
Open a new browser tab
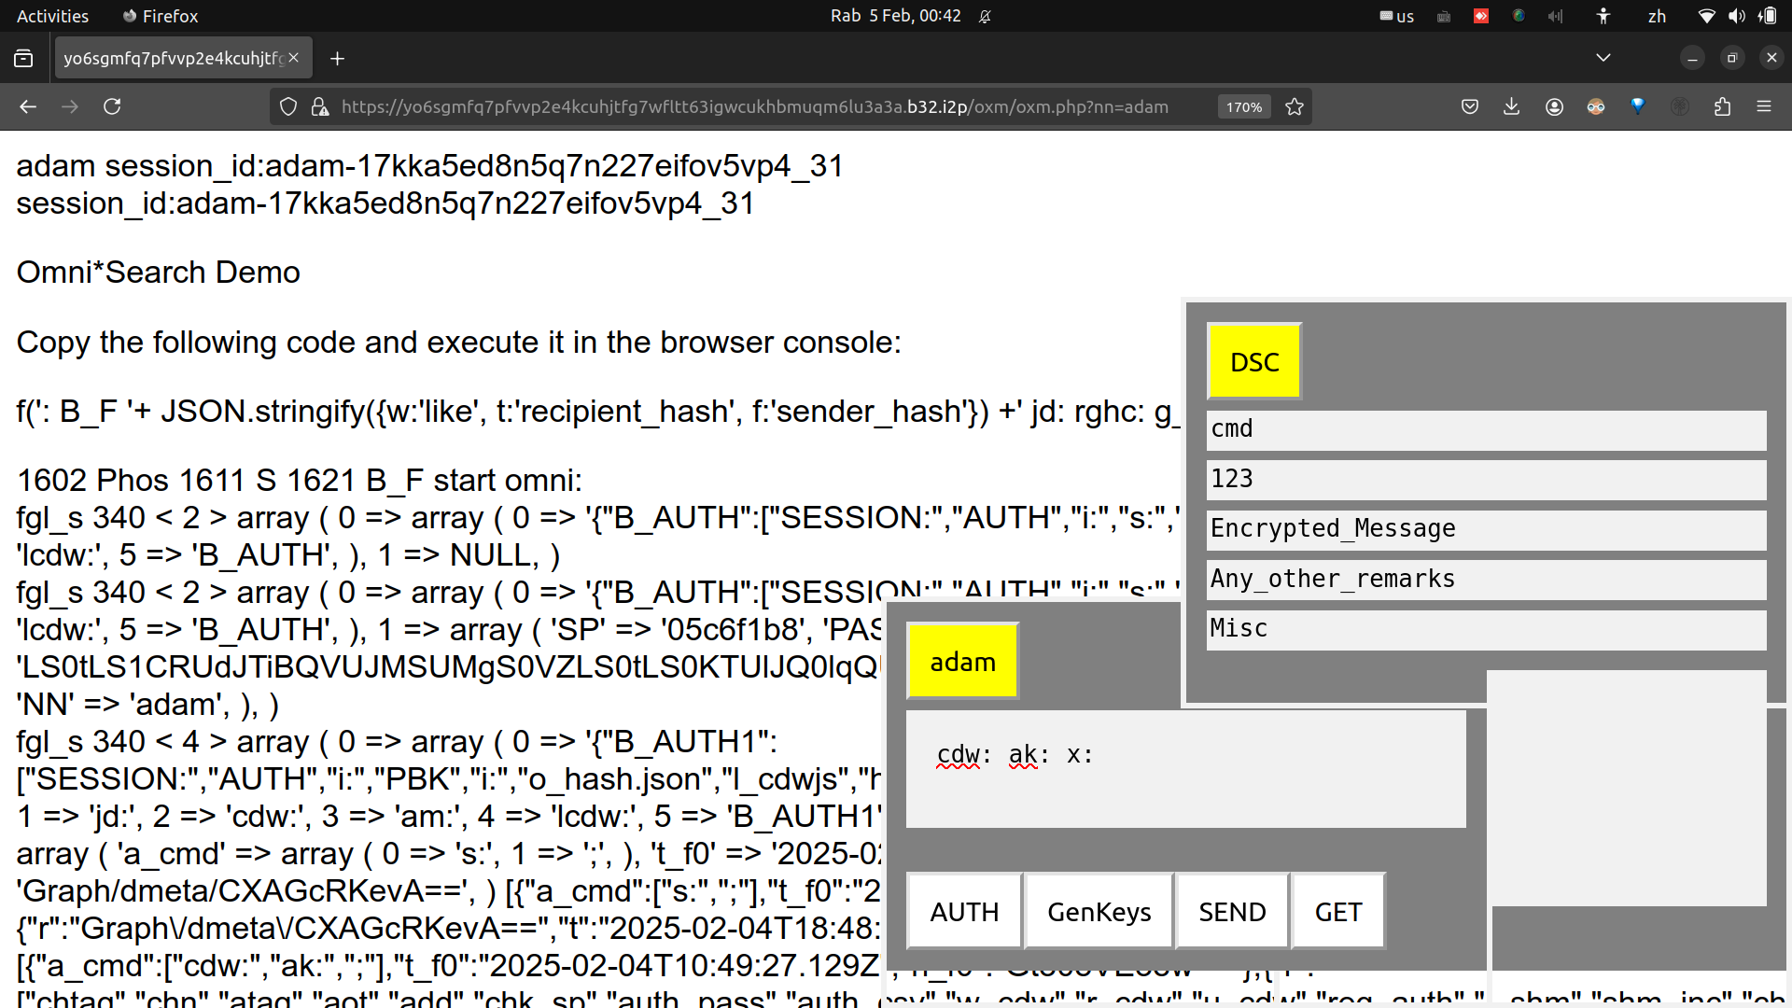(337, 58)
